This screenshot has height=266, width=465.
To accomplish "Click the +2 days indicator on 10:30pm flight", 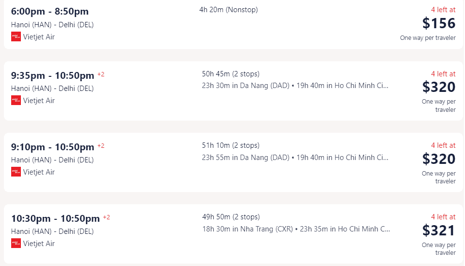I will [106, 217].
